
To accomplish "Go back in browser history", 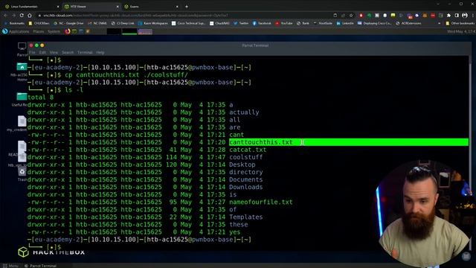I will tap(5, 15).
